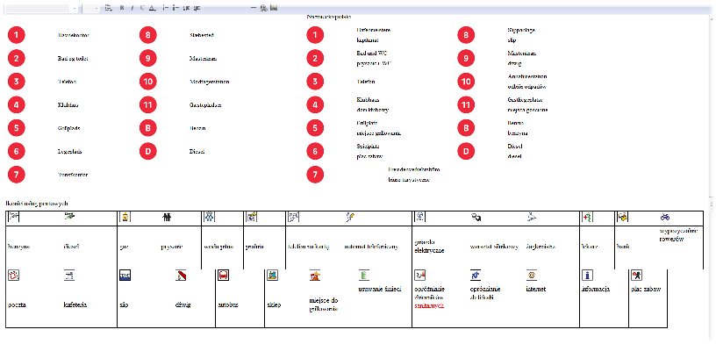
Task: Open the font name dropdown
Action: [40, 8]
